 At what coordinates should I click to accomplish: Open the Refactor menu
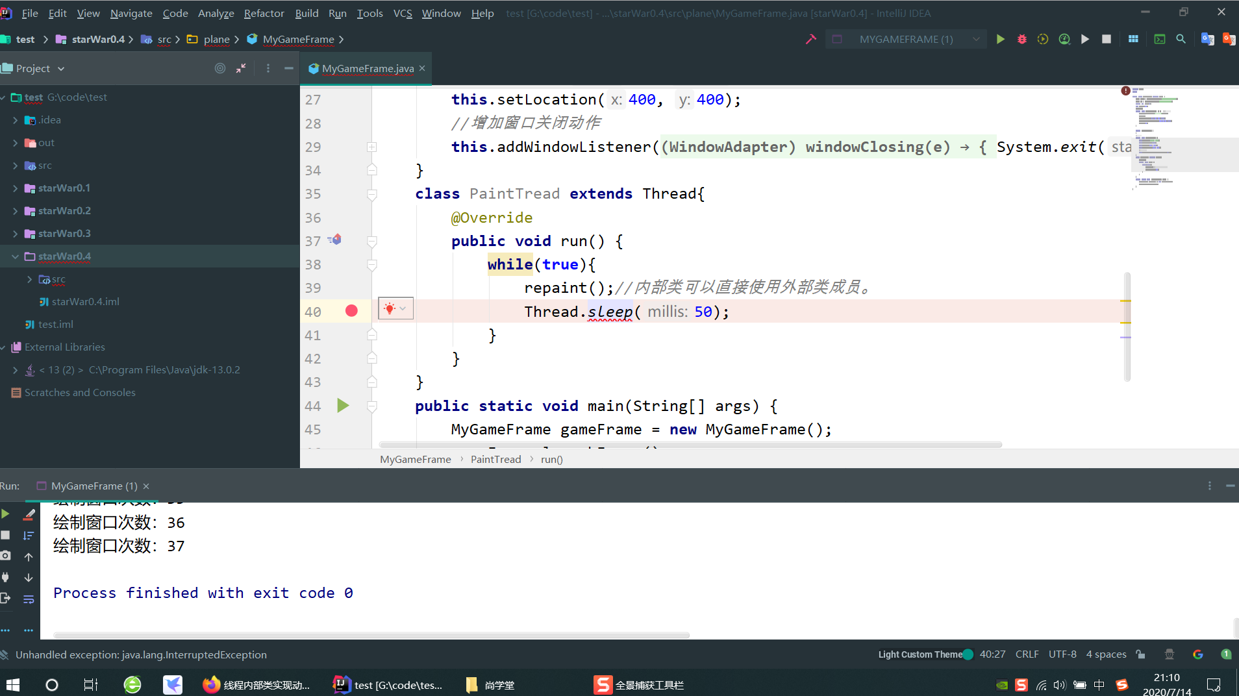(x=264, y=13)
